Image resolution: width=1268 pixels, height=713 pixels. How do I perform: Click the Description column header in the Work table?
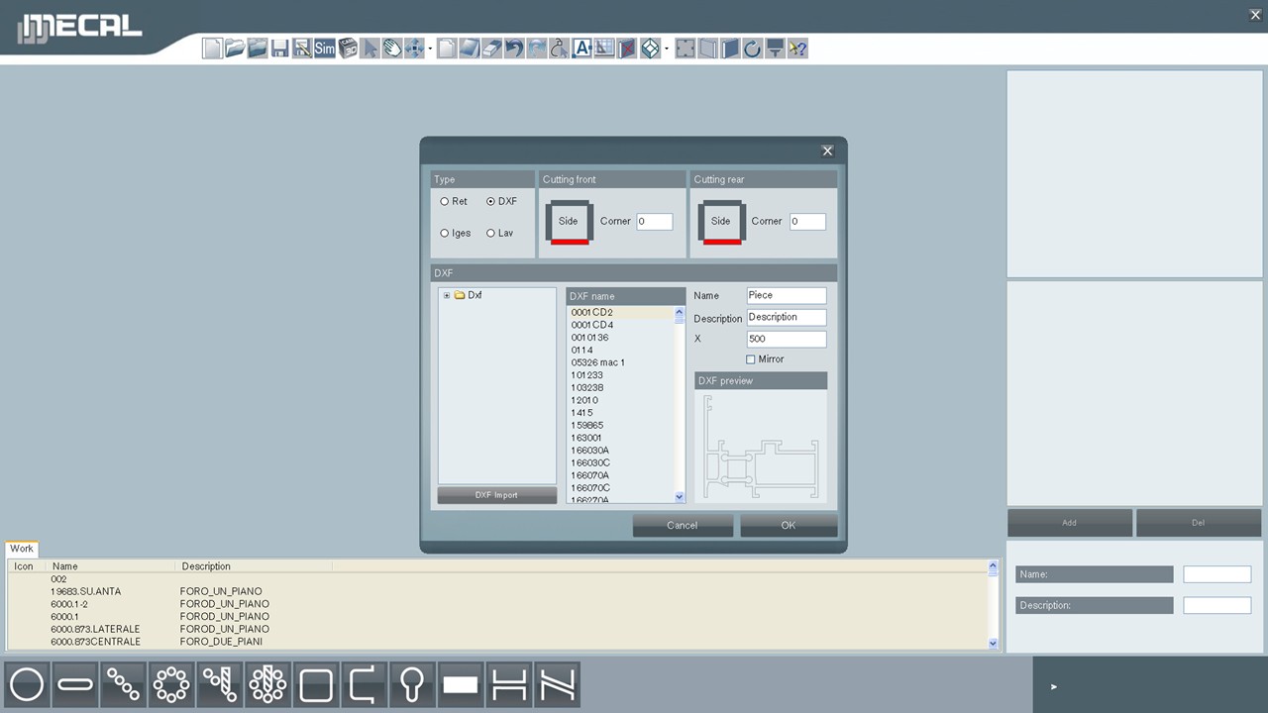[x=256, y=566]
